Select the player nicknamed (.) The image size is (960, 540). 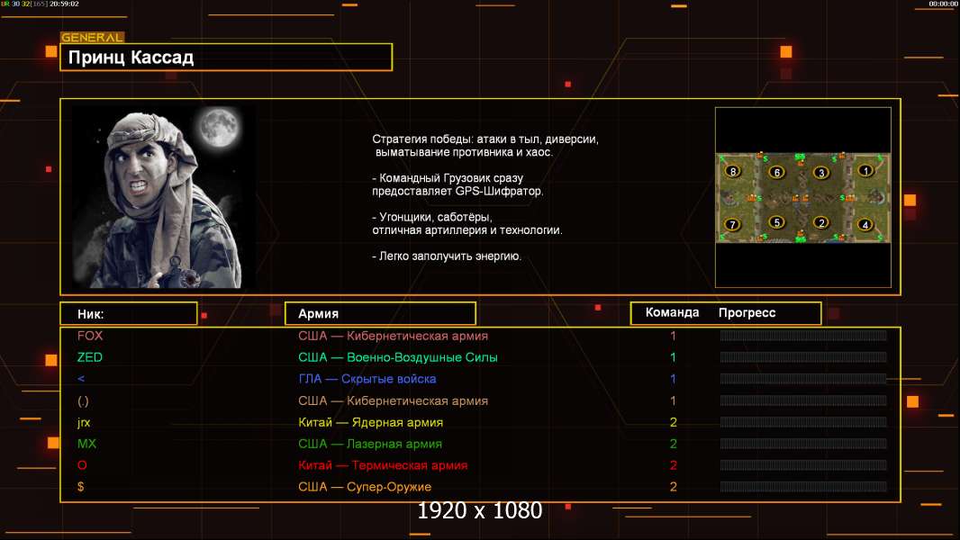pyautogui.click(x=83, y=401)
